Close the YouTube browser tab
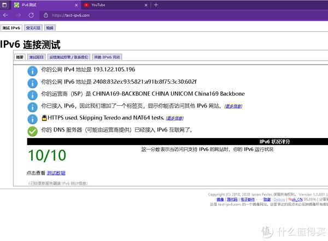Screen dimensions: 328x241 pos(146,5)
